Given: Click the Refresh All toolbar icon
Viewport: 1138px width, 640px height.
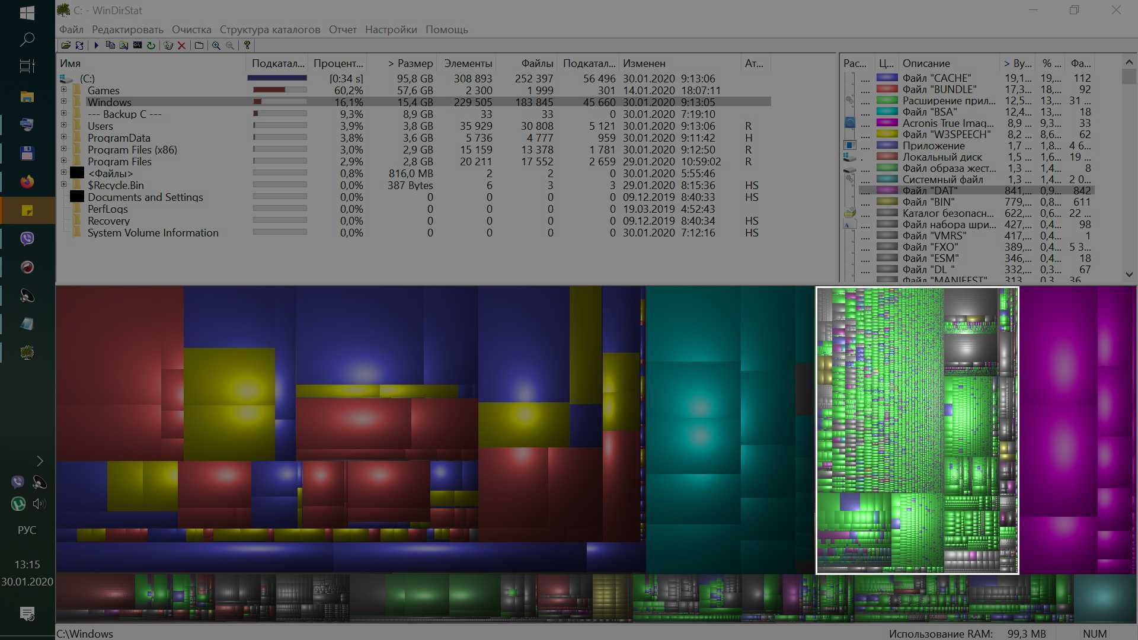Looking at the screenshot, I should point(79,45).
